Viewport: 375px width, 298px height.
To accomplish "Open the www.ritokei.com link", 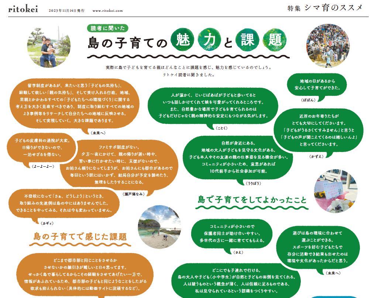I will click(x=107, y=11).
